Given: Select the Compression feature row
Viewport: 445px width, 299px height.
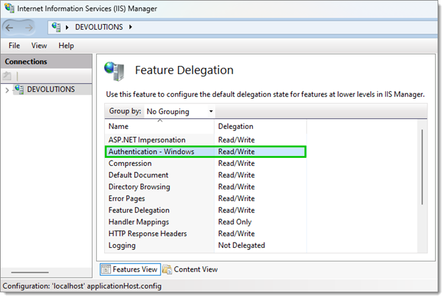Looking at the screenshot, I should coord(206,163).
